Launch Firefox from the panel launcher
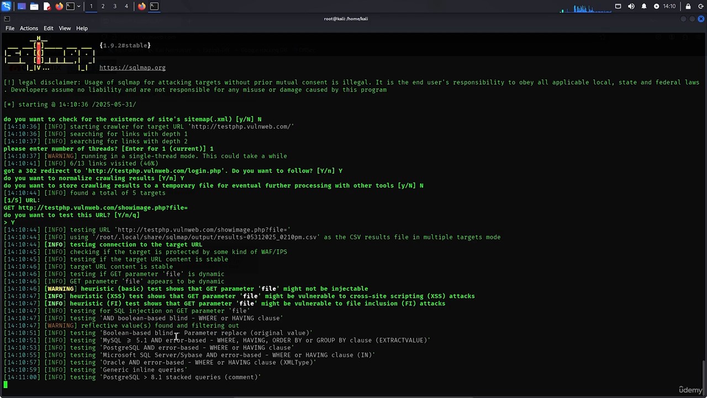This screenshot has height=398, width=707. coord(59,6)
